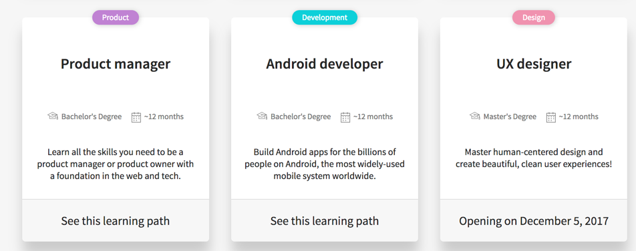The image size is (636, 251).
Task: Click graduation cap icon on UX designer card
Action: [475, 117]
